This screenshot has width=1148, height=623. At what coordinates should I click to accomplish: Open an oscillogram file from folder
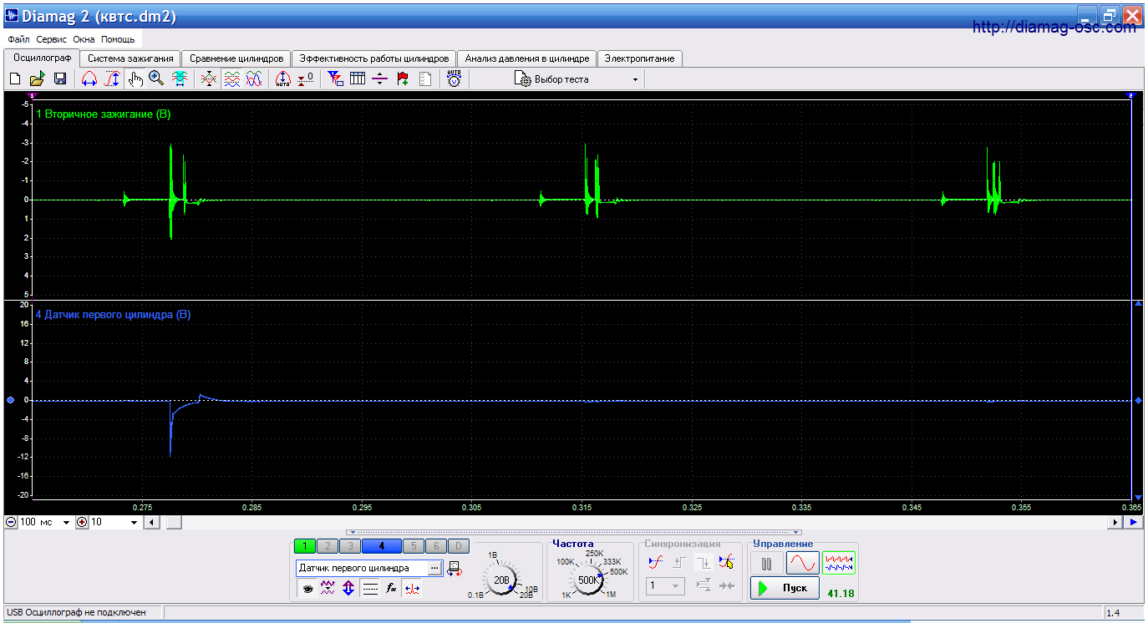point(37,79)
